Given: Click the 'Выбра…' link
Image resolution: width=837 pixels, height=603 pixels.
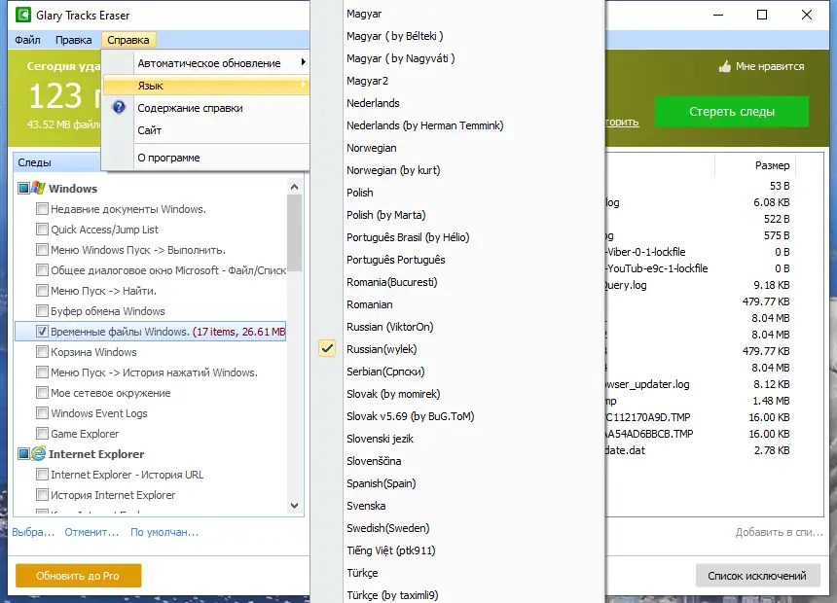Looking at the screenshot, I should (x=33, y=532).
